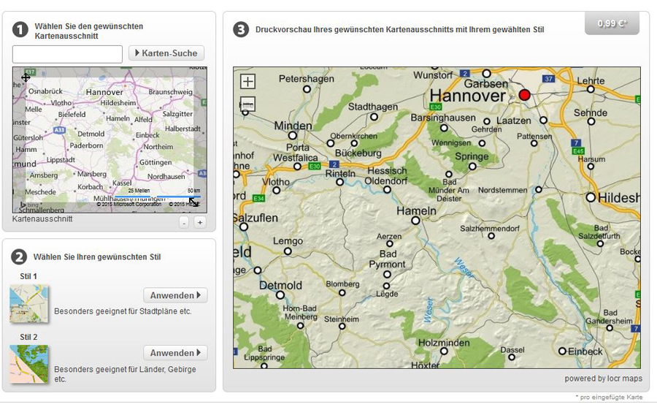Click the Einbeck city marker on preview map
657x407 pixels.
562,351
